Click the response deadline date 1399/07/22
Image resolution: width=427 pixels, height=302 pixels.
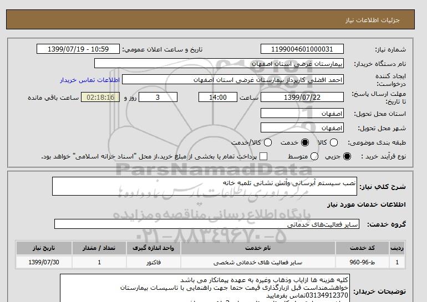click(302, 97)
